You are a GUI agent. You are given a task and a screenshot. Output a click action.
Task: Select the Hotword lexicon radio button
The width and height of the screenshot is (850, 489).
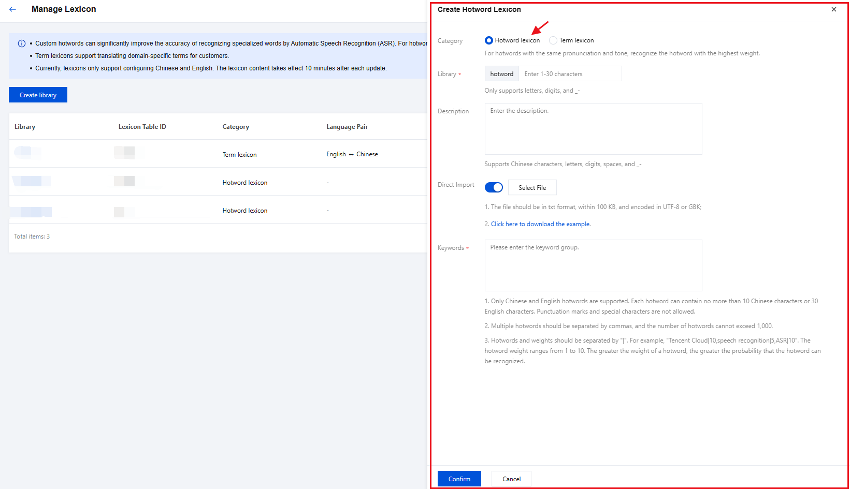(489, 40)
